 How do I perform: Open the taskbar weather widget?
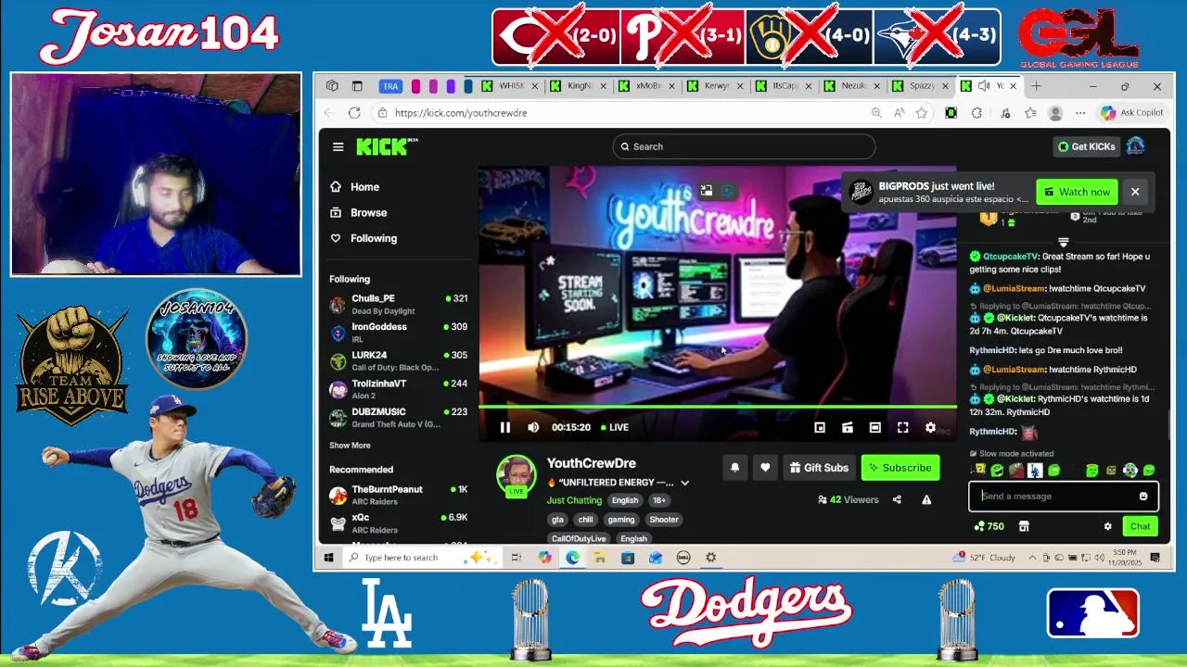click(x=984, y=558)
